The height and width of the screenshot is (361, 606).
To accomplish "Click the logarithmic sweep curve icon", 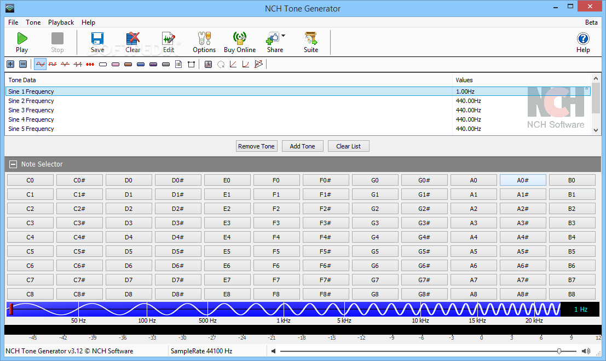I will (x=245, y=64).
